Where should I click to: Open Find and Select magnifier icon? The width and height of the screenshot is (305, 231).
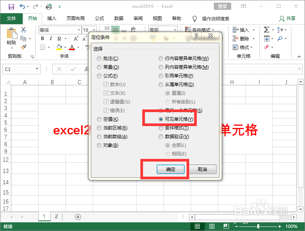pyautogui.click(x=280, y=38)
